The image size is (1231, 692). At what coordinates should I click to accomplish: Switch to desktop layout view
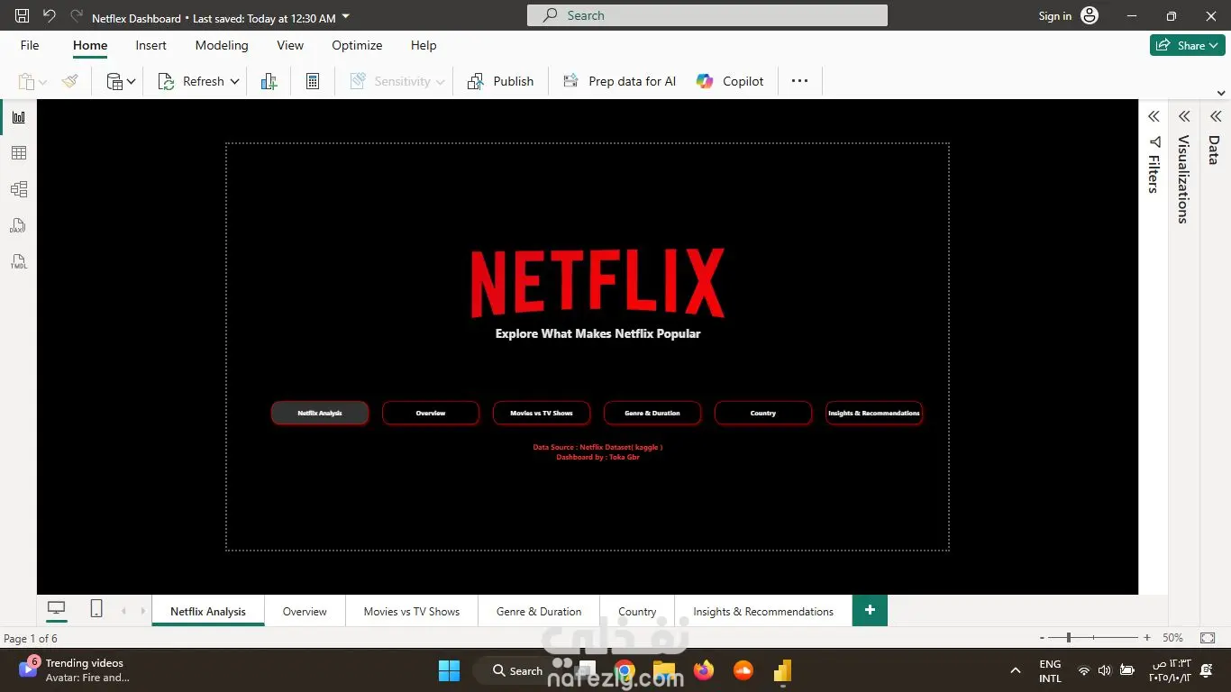point(57,609)
